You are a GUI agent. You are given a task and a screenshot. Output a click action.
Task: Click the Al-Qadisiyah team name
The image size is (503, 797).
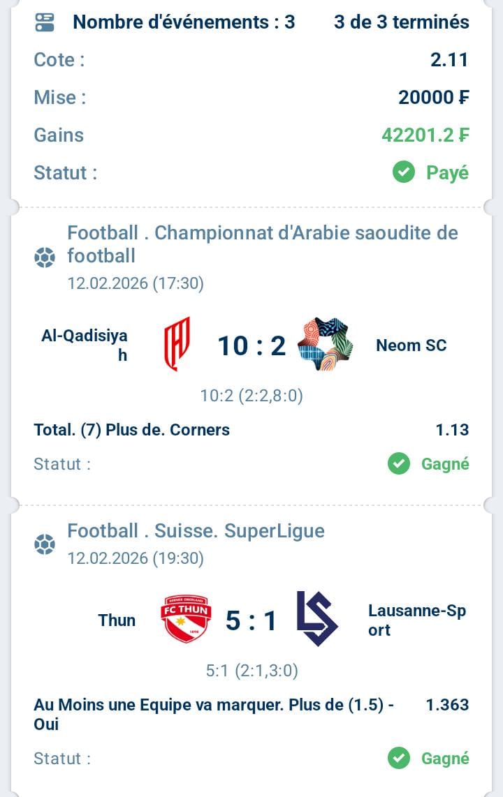click(85, 345)
